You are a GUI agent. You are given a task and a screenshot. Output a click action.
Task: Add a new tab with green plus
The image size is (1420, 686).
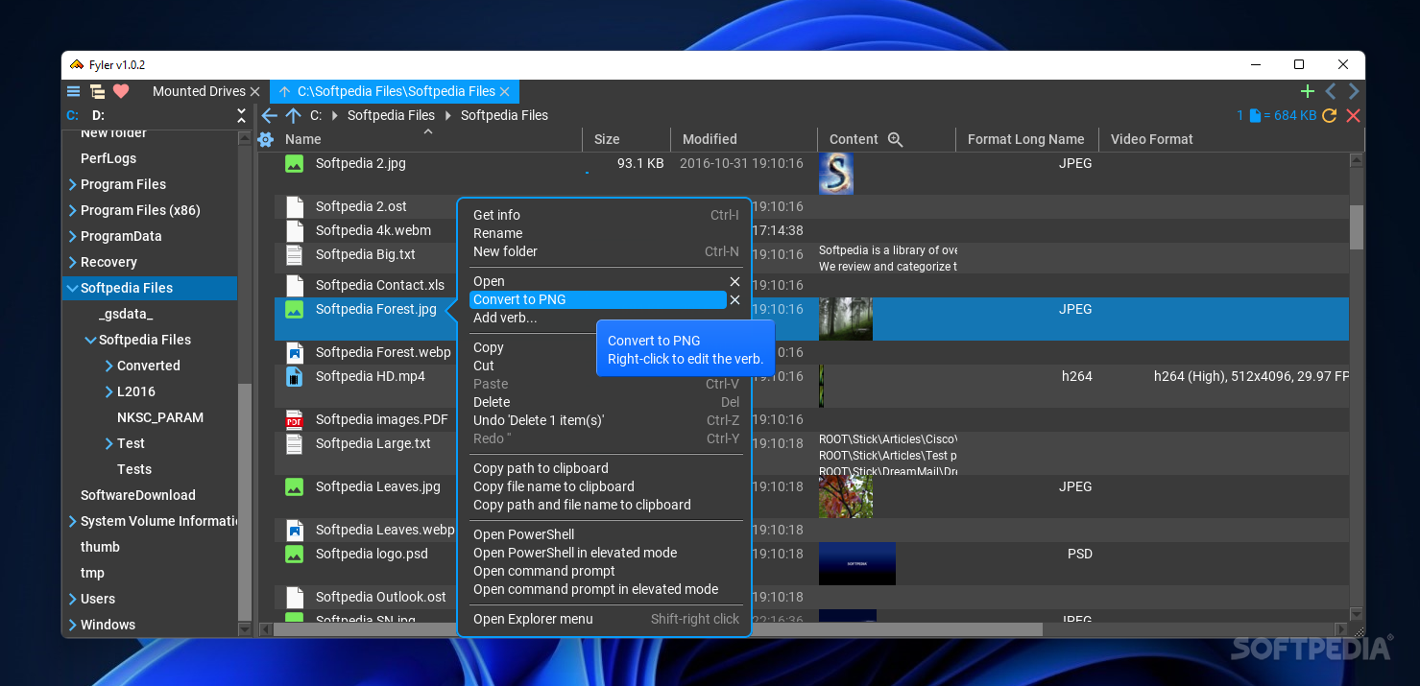(x=1307, y=91)
